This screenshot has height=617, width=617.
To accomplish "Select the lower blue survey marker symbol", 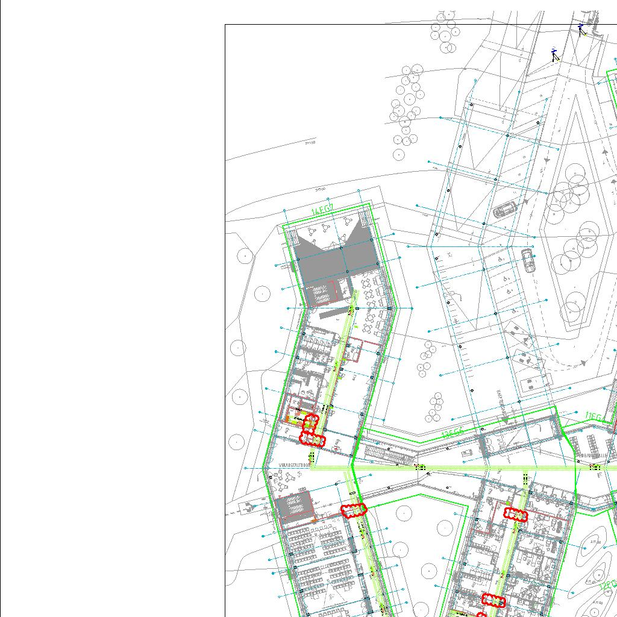I will point(554,55).
